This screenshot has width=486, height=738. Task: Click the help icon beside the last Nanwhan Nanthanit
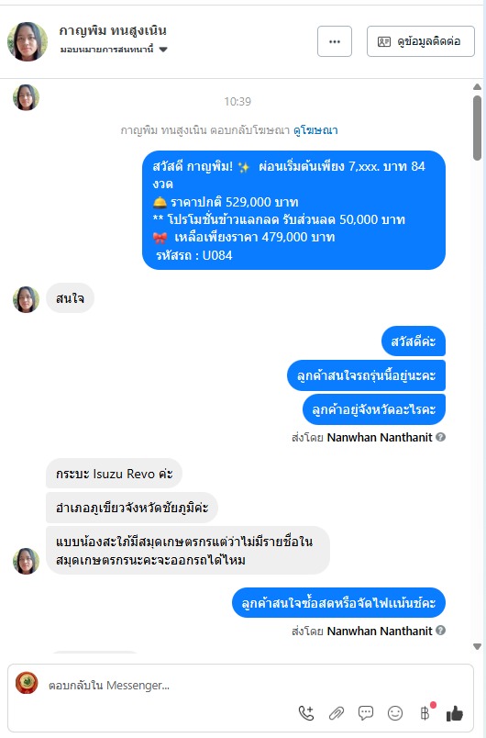[440, 631]
